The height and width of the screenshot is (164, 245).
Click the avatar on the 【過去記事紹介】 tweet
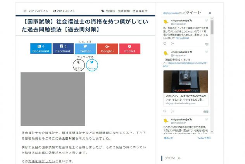pyautogui.click(x=166, y=53)
